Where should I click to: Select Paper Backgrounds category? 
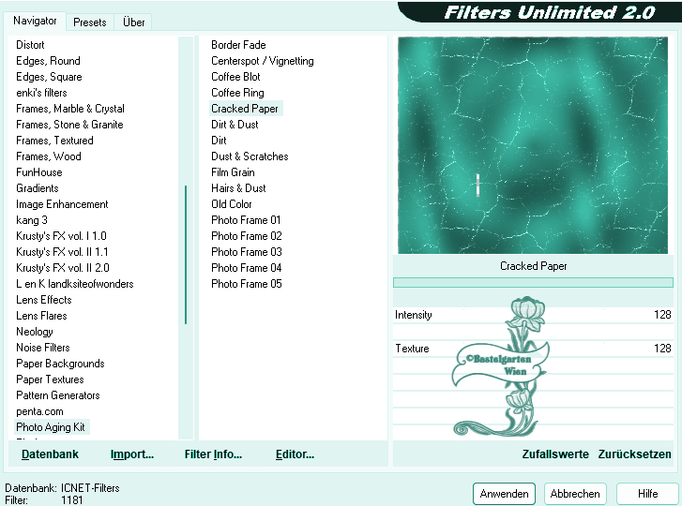tap(60, 364)
